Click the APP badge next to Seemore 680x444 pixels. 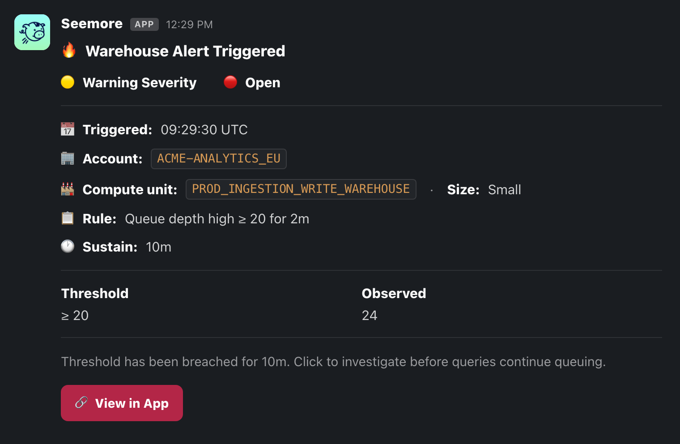(144, 24)
